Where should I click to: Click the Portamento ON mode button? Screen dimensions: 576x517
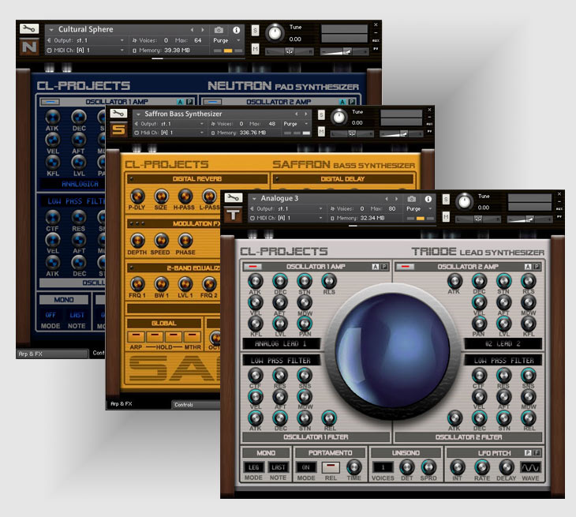point(305,466)
